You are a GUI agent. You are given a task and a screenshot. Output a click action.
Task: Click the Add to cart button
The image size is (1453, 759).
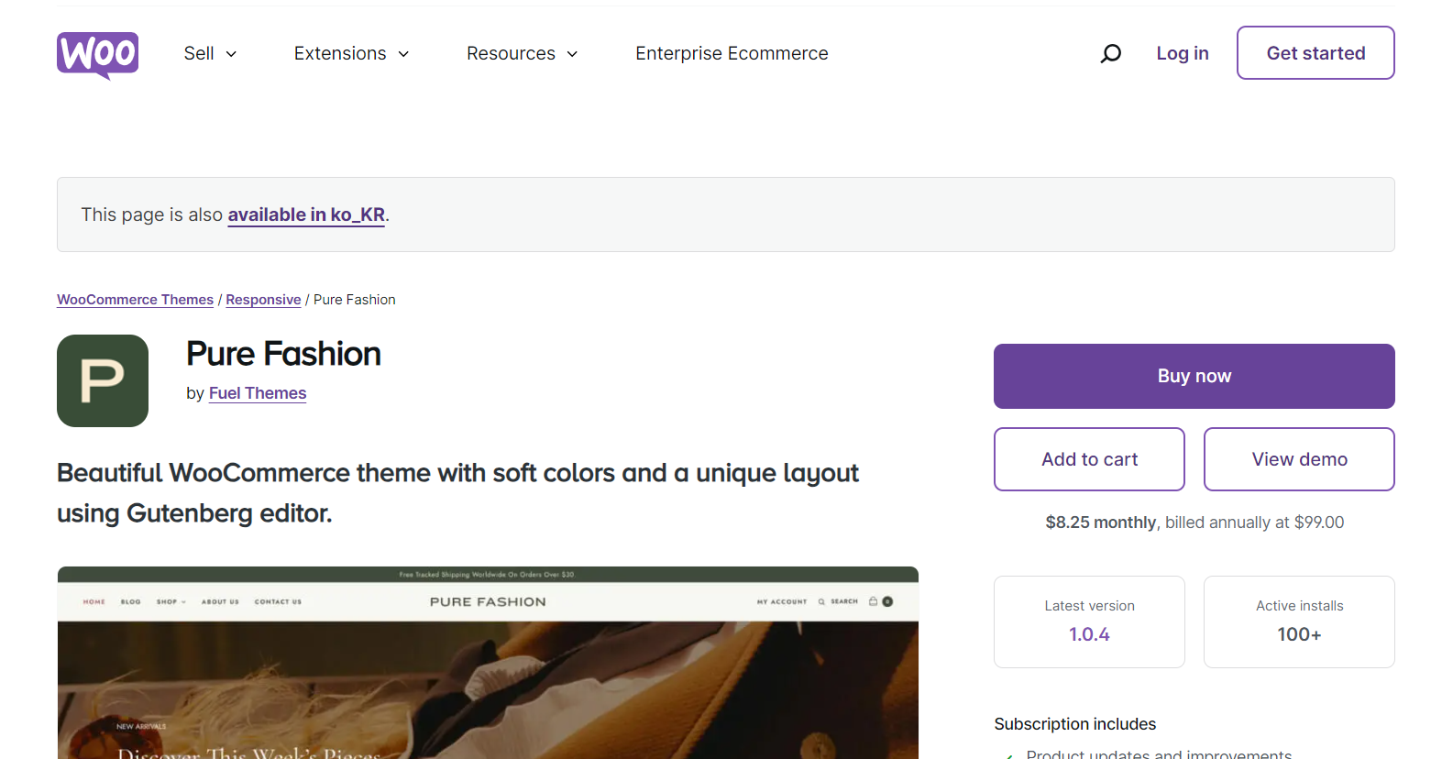pos(1089,459)
